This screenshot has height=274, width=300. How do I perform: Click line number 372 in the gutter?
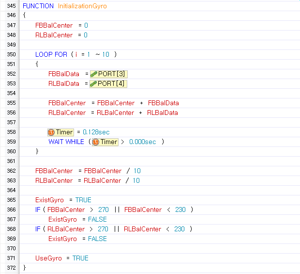pos(11,268)
